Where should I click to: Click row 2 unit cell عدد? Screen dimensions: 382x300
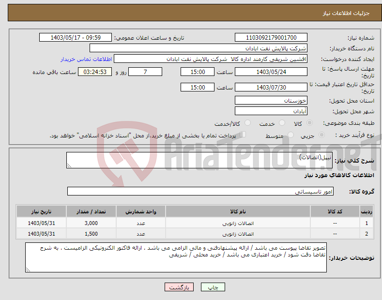click(141, 234)
